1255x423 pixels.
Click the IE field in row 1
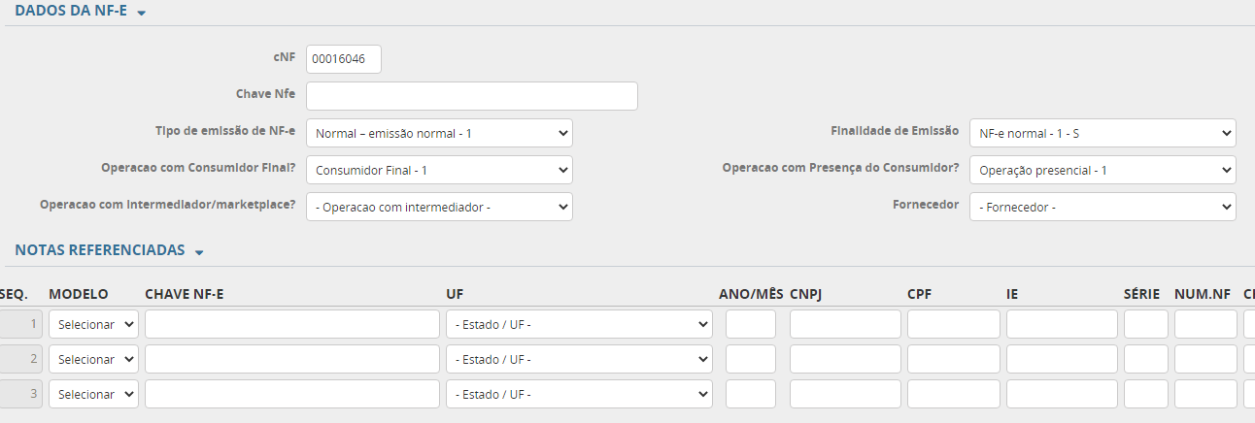pos(1062,324)
